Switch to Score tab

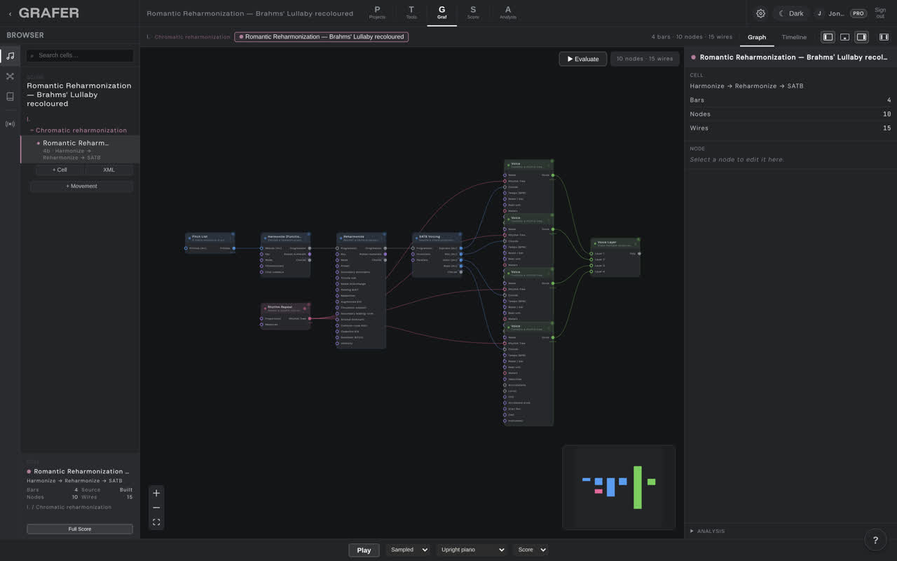(473, 13)
